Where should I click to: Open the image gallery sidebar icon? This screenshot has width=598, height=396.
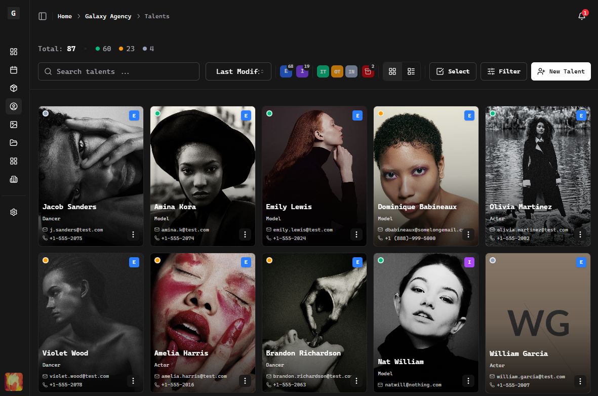(x=14, y=125)
